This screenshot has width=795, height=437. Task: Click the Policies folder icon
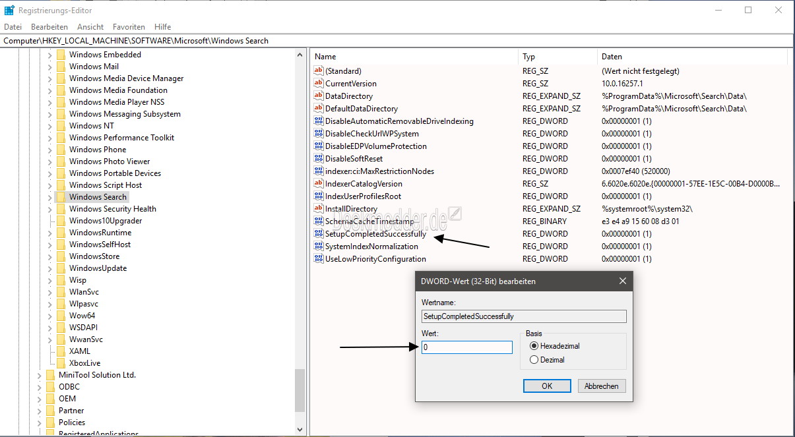click(x=50, y=422)
